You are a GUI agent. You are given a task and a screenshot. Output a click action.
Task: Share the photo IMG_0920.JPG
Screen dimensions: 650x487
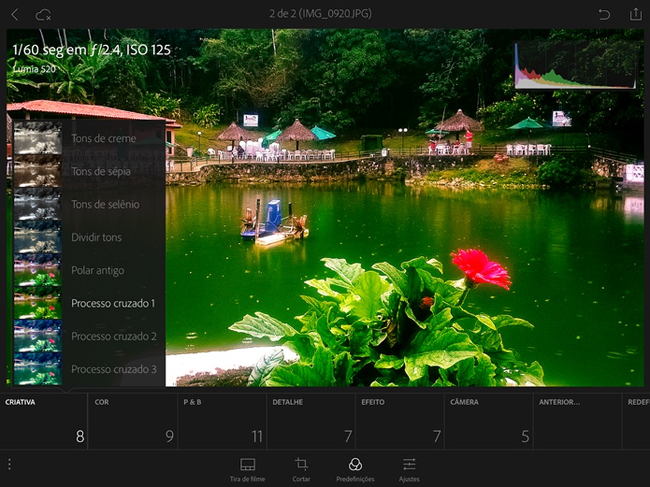[635, 13]
